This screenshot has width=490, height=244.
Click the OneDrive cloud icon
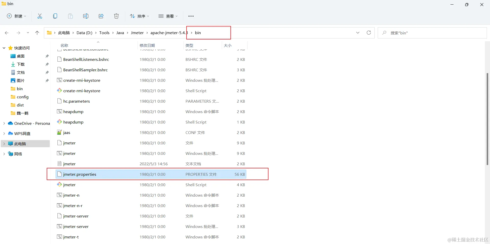pos(10,123)
